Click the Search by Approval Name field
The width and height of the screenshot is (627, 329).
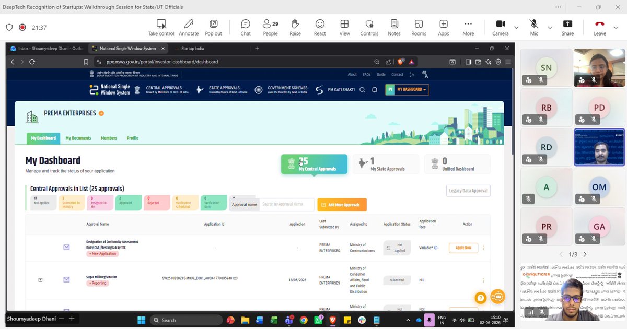[x=287, y=205]
